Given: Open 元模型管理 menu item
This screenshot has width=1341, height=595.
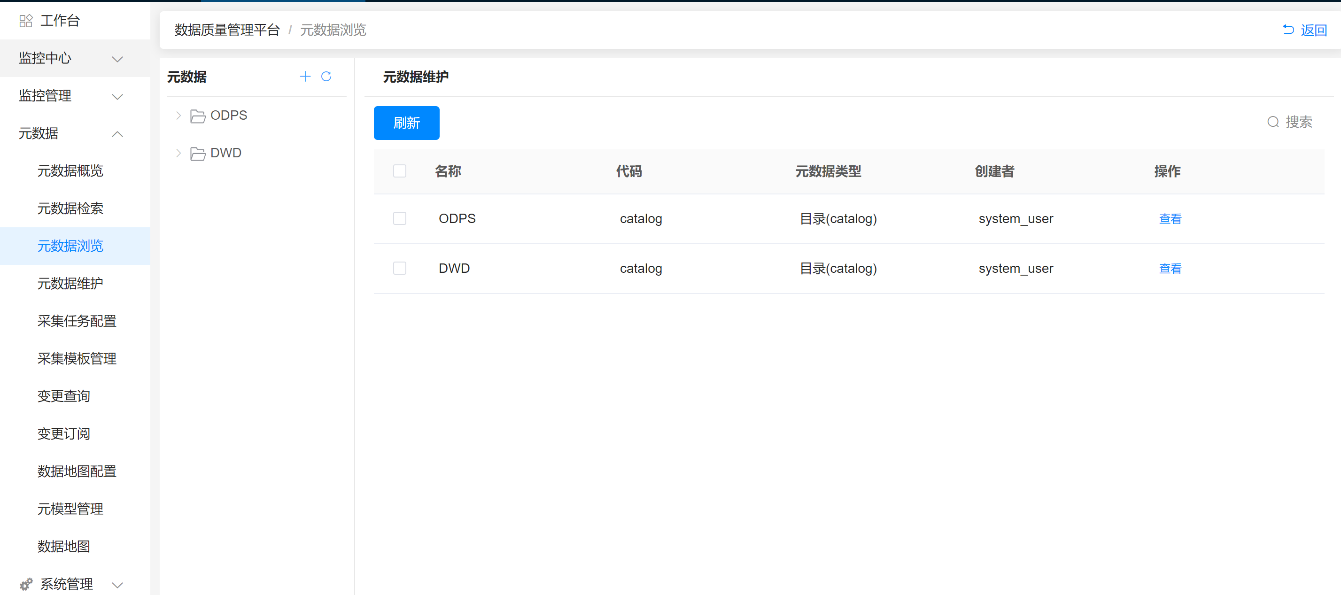Looking at the screenshot, I should (75, 509).
